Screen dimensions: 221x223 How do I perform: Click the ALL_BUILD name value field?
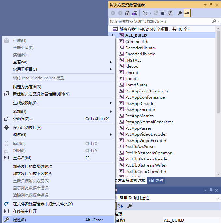pos(192,220)
